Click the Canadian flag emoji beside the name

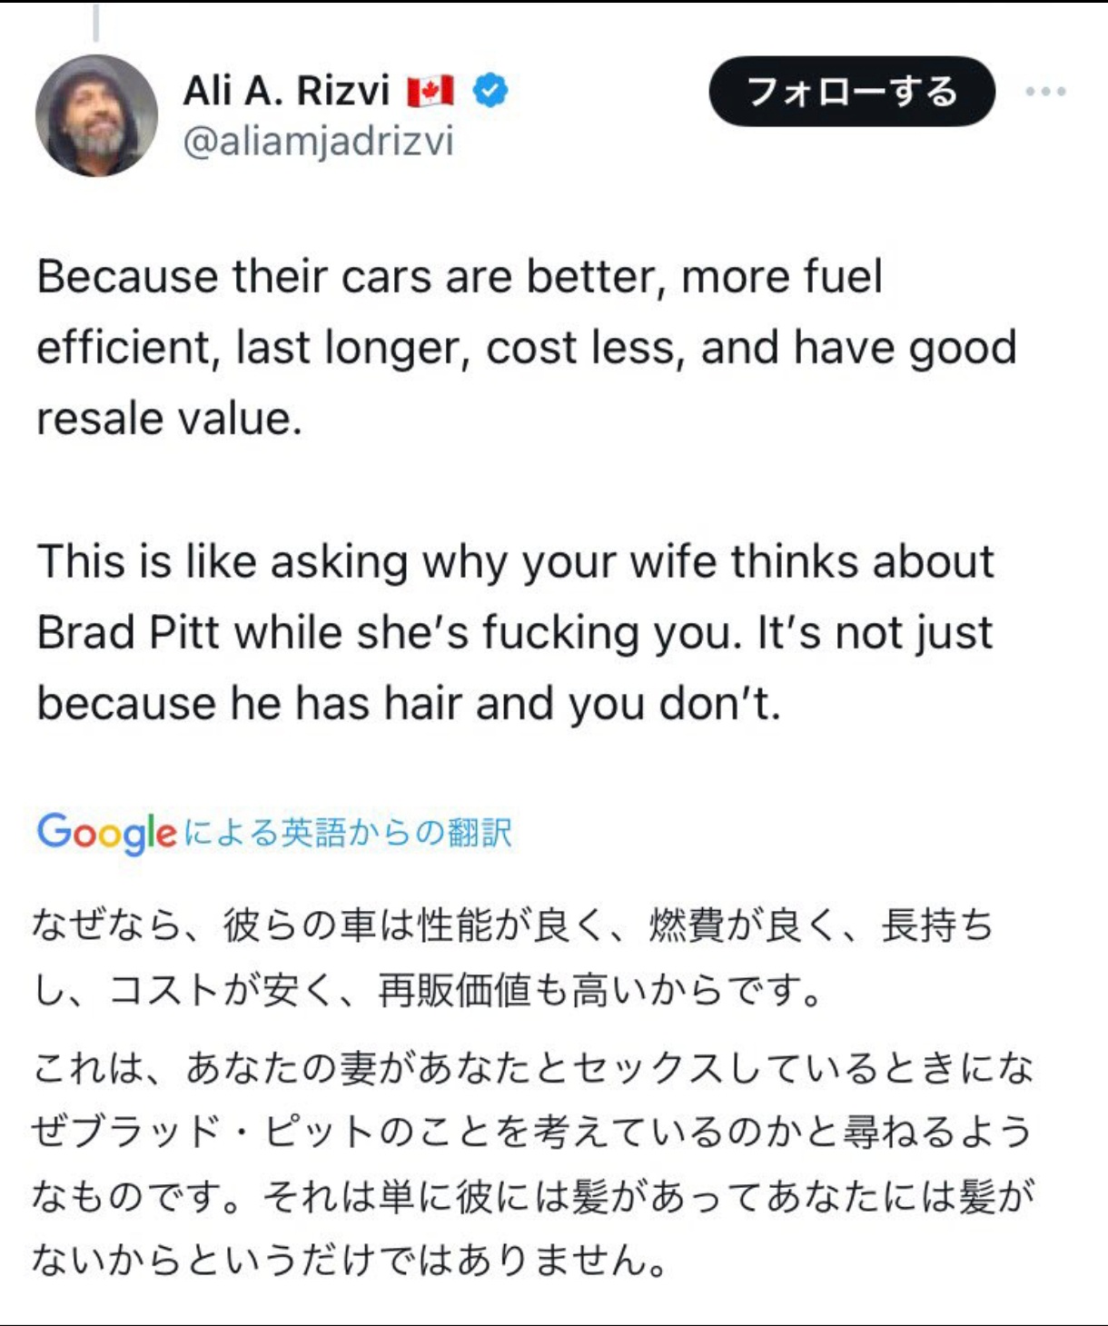(430, 91)
